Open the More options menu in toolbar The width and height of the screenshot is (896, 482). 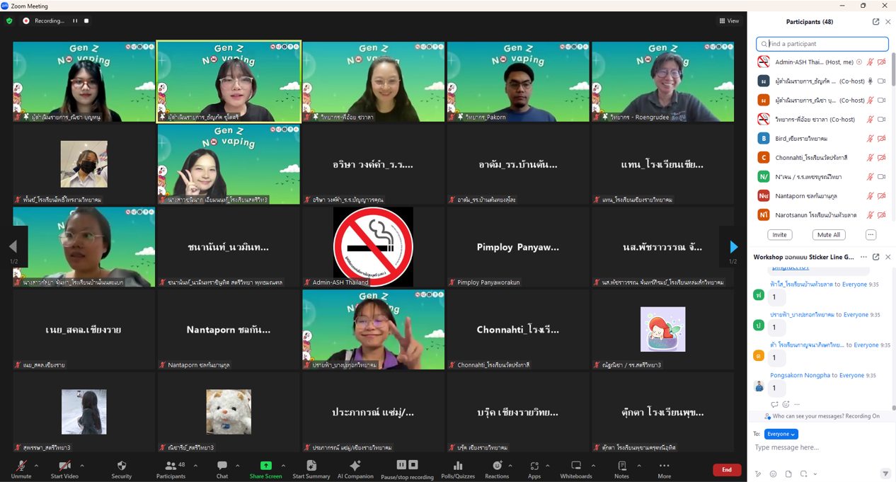pyautogui.click(x=664, y=469)
